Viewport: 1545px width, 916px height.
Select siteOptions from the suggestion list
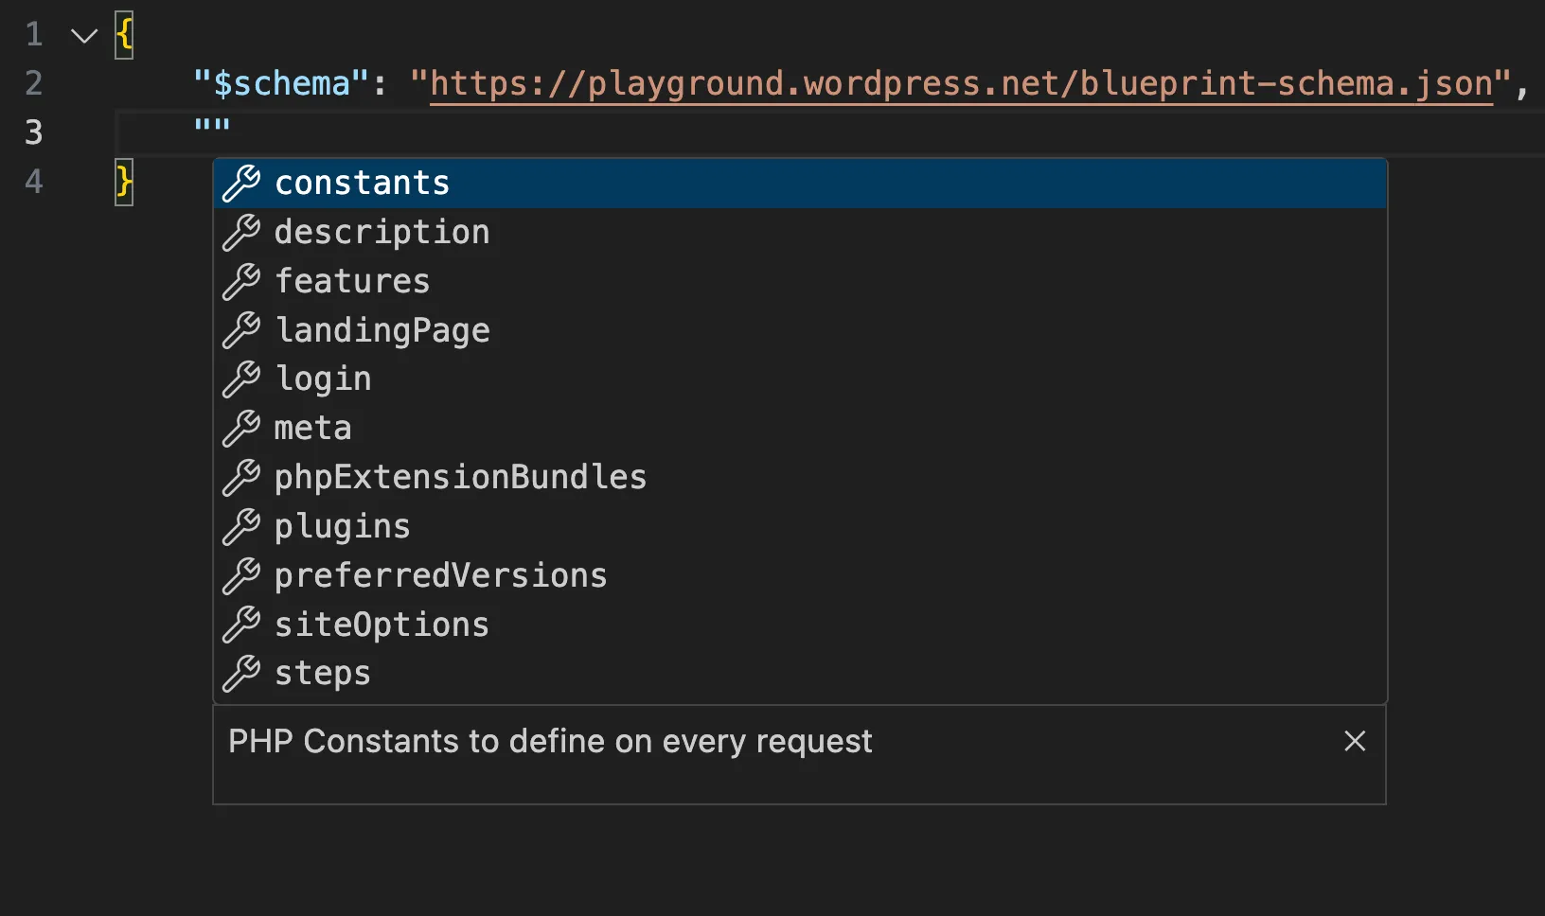tap(382, 625)
